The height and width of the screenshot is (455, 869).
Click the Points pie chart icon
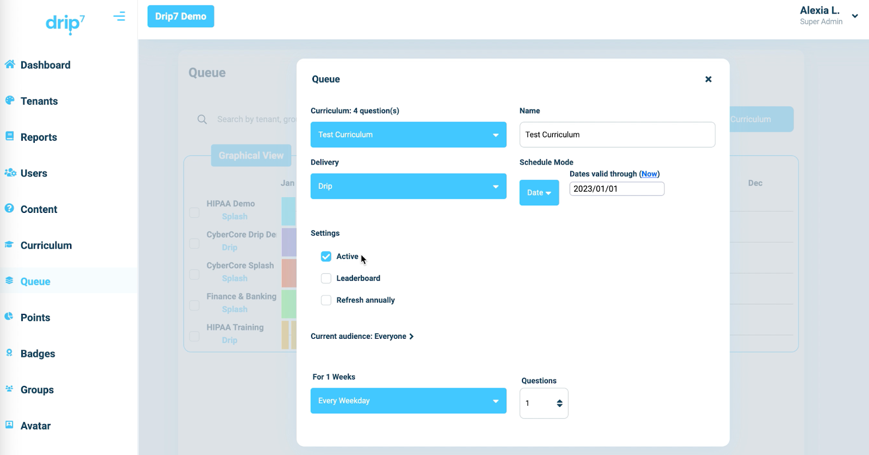9,317
